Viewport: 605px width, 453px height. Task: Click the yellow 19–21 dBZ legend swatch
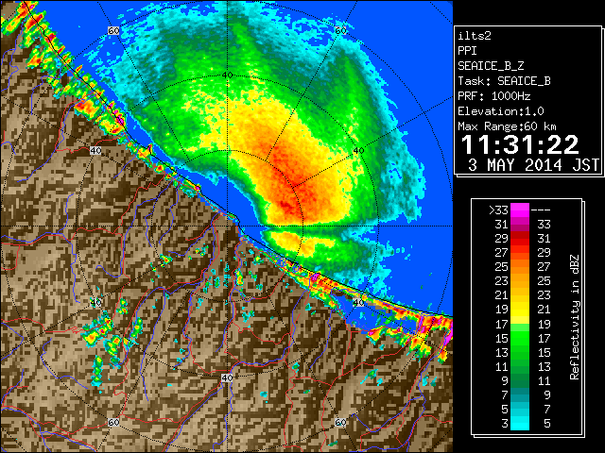coord(520,310)
